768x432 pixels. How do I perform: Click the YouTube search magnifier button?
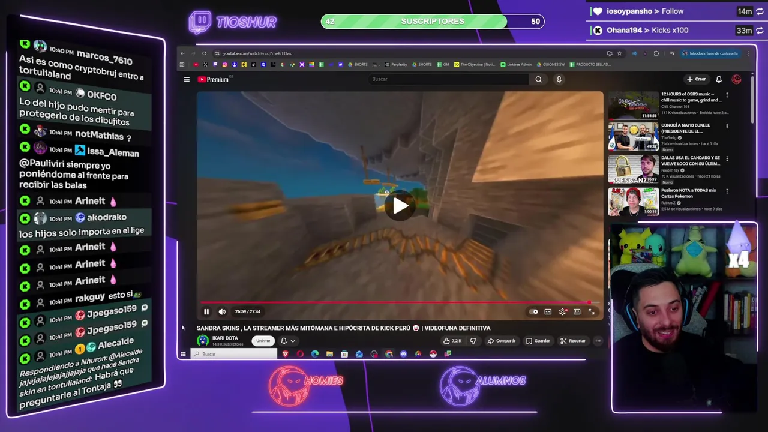538,79
